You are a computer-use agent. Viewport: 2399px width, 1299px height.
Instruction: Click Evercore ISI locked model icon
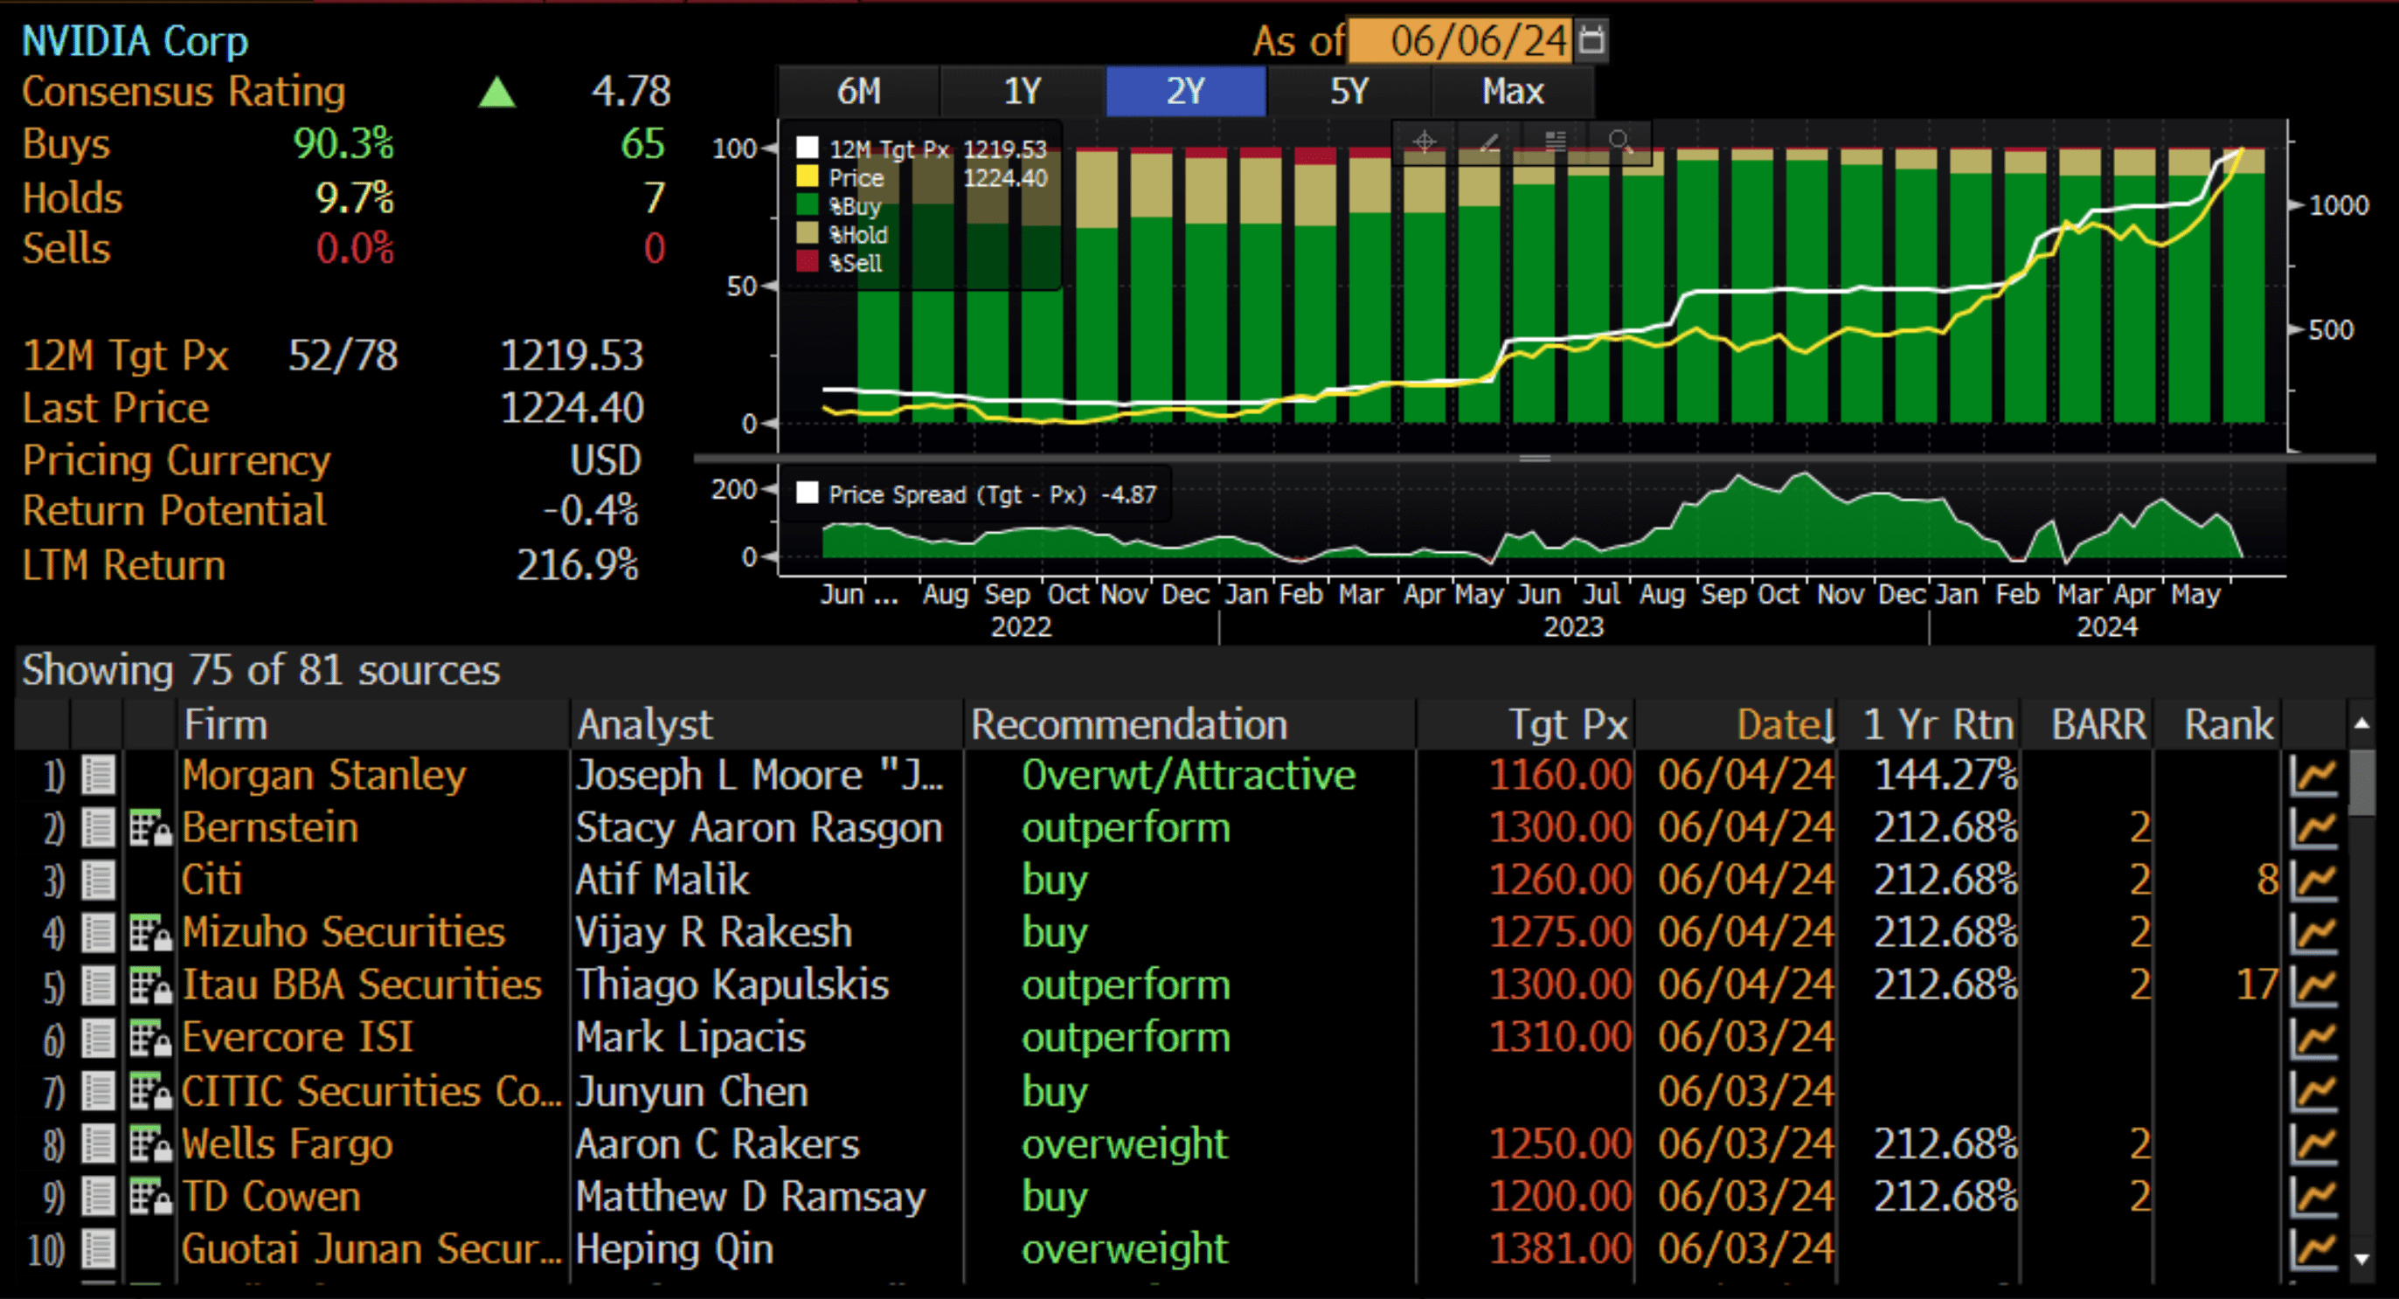150,1037
